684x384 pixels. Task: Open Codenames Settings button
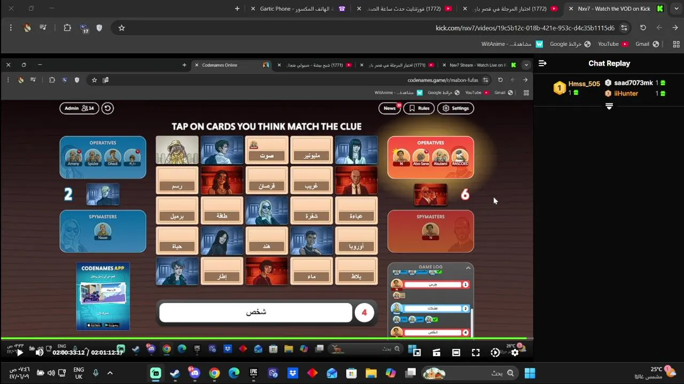tap(456, 108)
